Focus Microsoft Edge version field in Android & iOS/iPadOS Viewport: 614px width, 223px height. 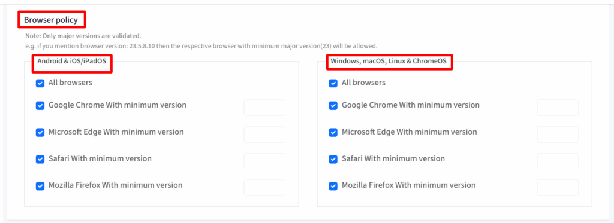click(x=264, y=135)
